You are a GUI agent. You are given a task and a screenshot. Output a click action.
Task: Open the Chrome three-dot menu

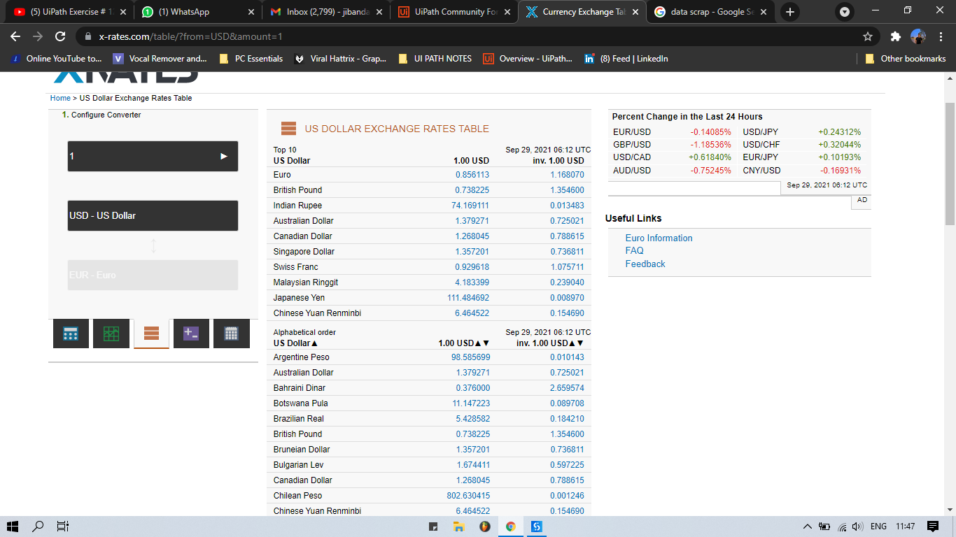coord(941,36)
